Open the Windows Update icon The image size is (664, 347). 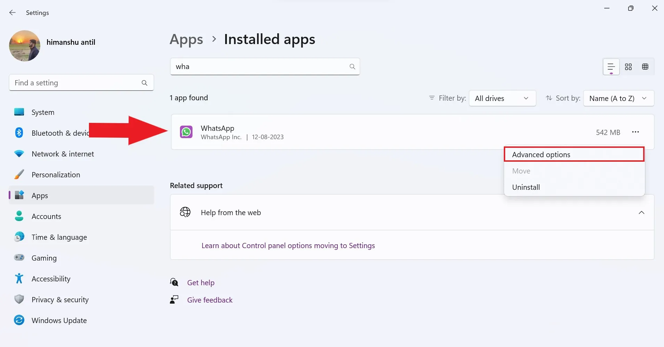tap(19, 320)
